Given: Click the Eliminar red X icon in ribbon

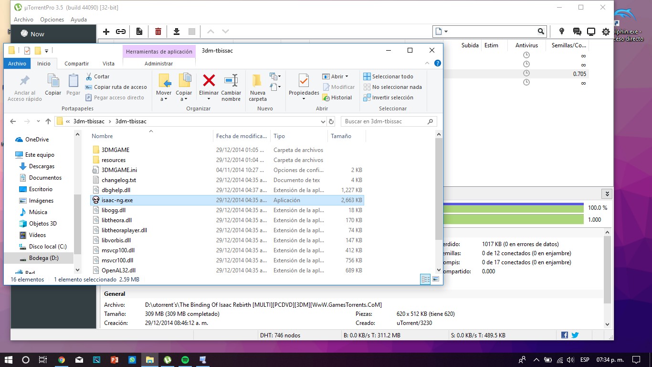Looking at the screenshot, I should point(209,80).
